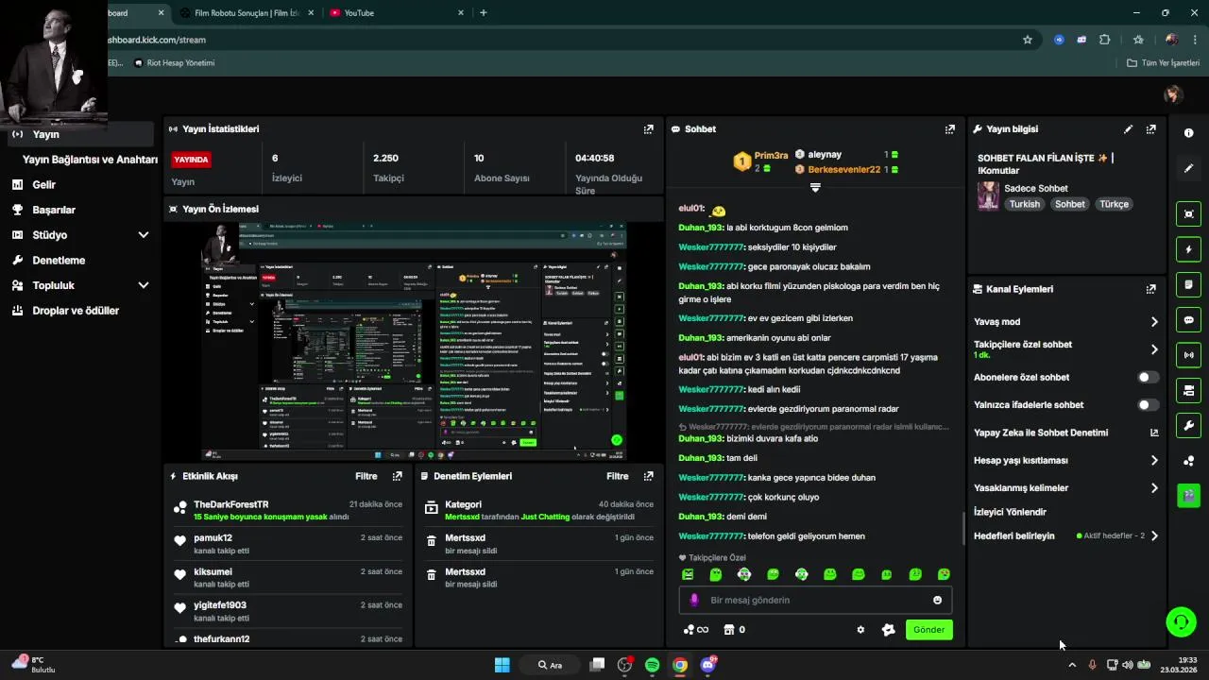1209x680 pixels.
Task: Open Denetim Eylemleri Filtre
Action: click(x=617, y=477)
